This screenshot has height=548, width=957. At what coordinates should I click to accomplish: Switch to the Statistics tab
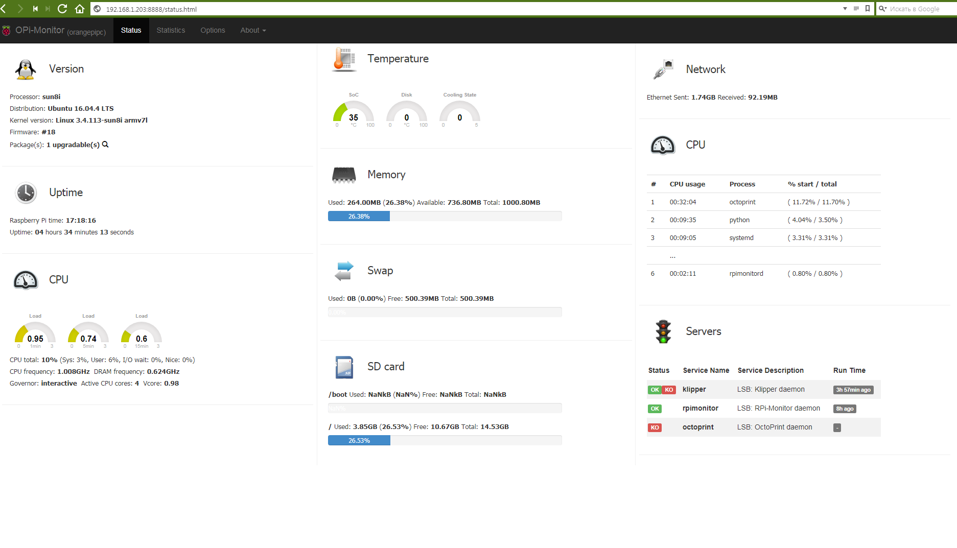click(x=171, y=31)
